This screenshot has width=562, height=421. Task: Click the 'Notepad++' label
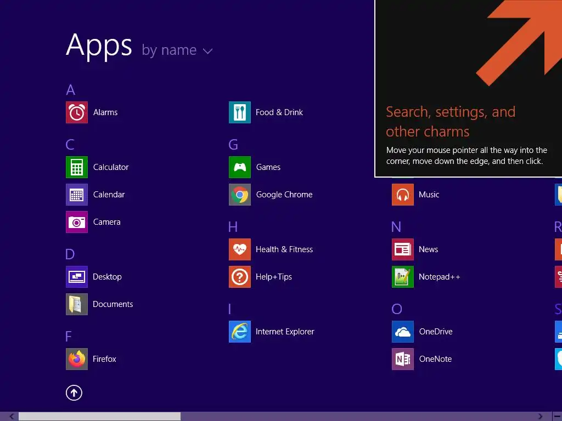pos(440,277)
